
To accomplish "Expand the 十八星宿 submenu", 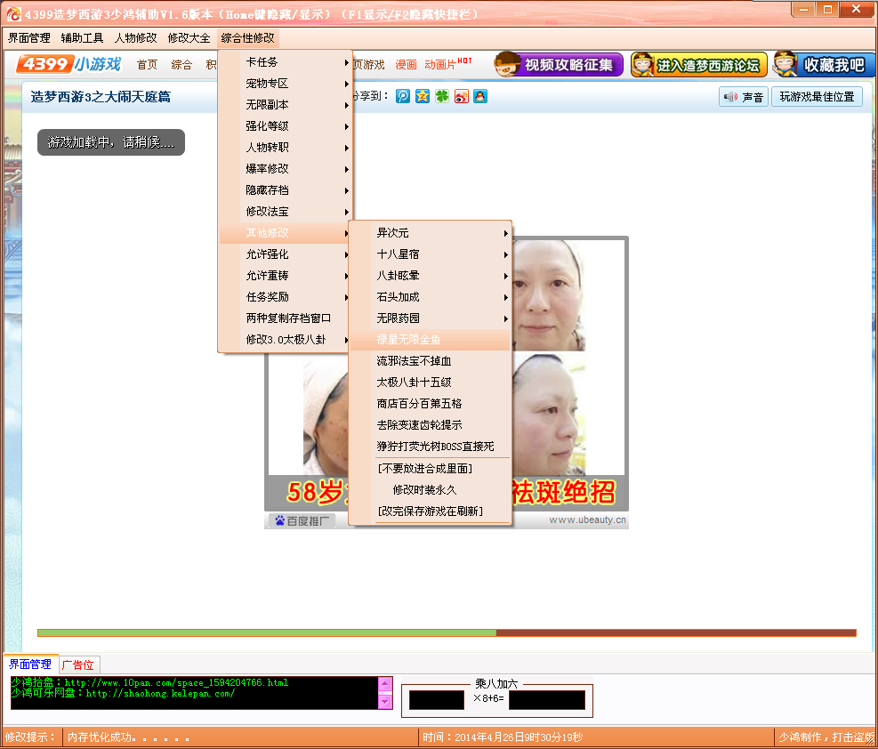I will click(x=430, y=254).
